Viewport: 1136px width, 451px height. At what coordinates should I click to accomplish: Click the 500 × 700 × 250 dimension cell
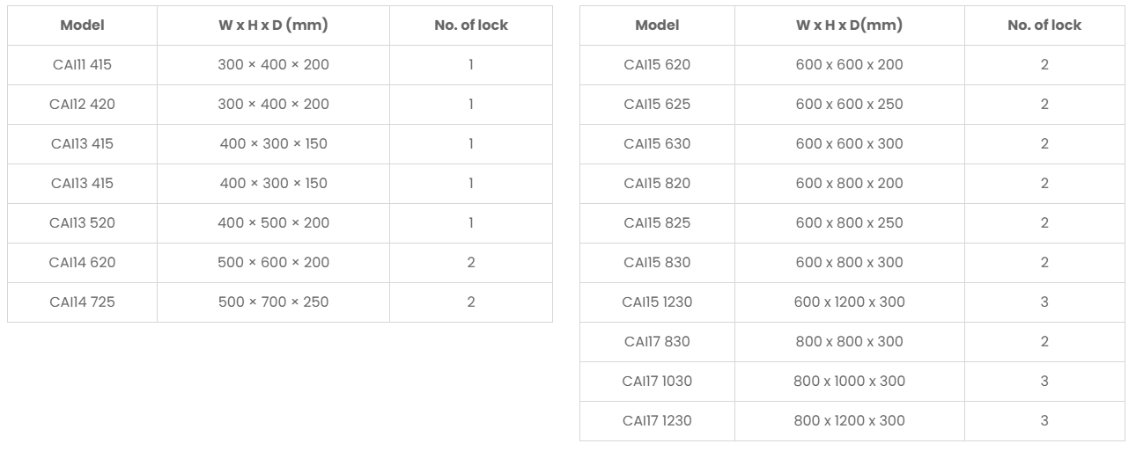[x=273, y=302]
